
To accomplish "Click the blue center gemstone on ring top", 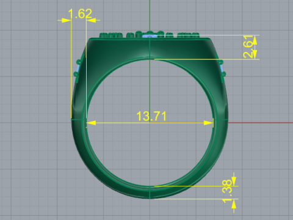I will 150,36.
